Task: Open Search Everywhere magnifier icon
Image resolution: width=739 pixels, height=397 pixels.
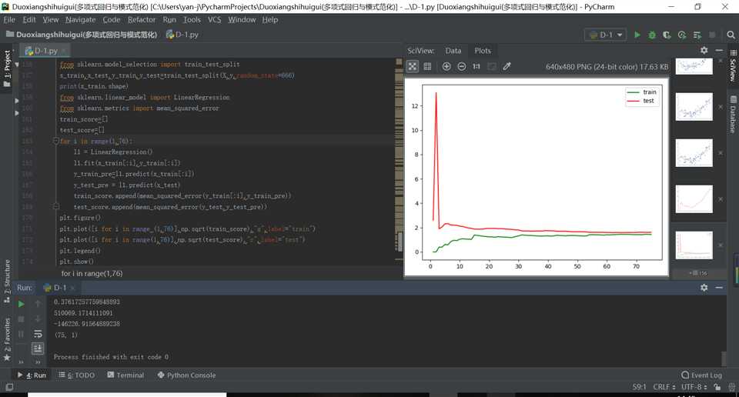Action: pos(731,35)
